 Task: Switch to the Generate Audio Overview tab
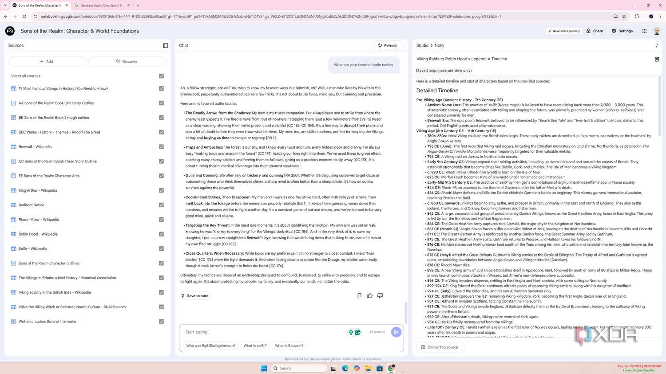point(101,5)
